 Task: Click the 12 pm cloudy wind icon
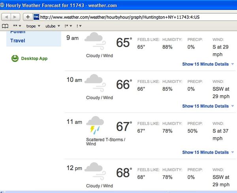pyautogui.click(x=95, y=171)
